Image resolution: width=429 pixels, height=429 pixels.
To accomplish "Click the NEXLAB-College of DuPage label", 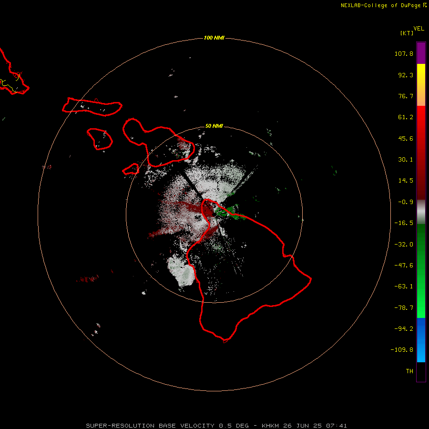I will click(x=380, y=5).
